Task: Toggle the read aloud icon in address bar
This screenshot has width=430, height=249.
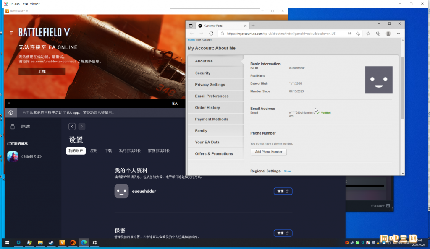Action: click(x=349, y=34)
